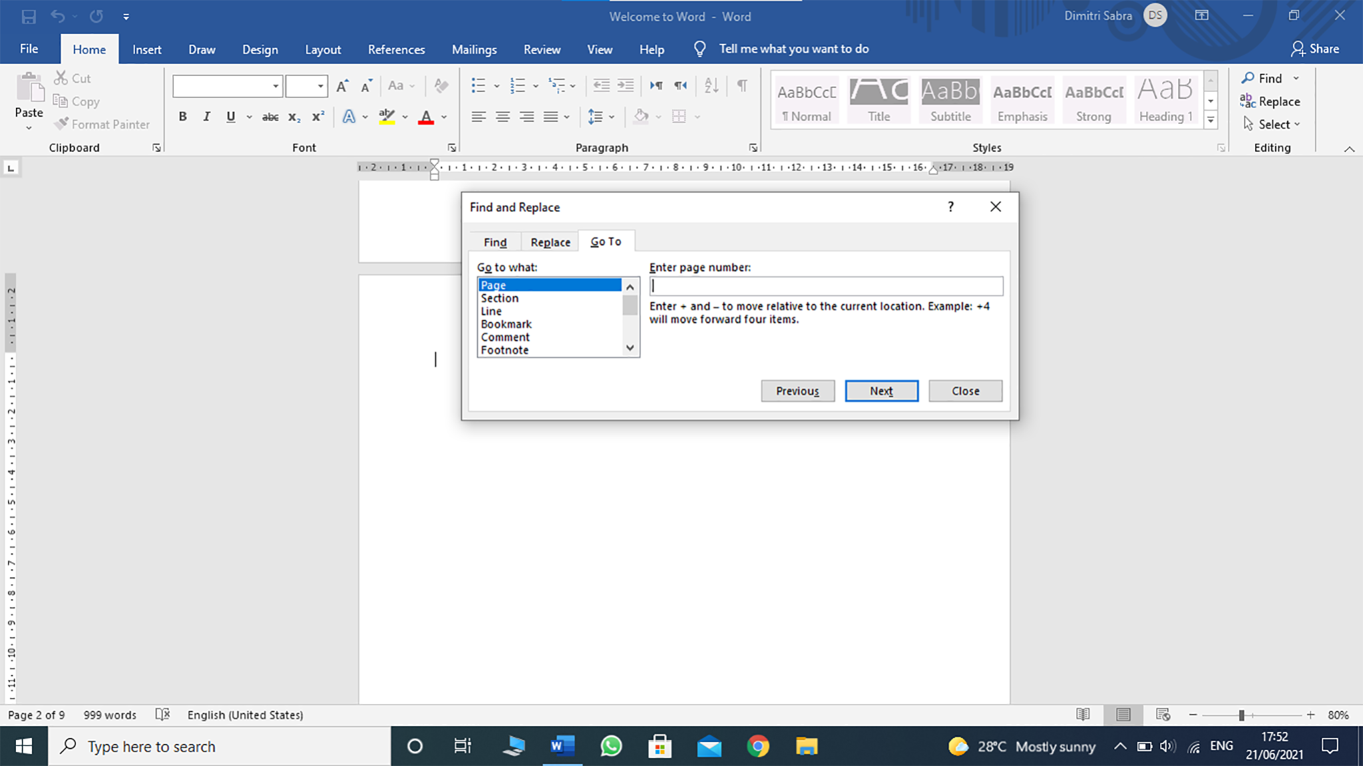Click the Numbering list icon
This screenshot has width=1363, height=766.
pyautogui.click(x=517, y=85)
